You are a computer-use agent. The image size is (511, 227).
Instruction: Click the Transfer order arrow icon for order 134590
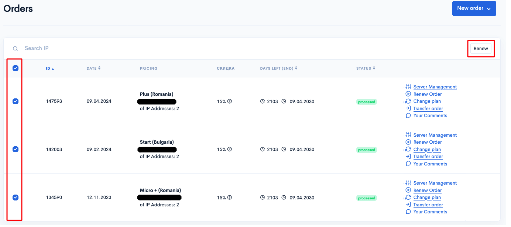[x=408, y=205]
